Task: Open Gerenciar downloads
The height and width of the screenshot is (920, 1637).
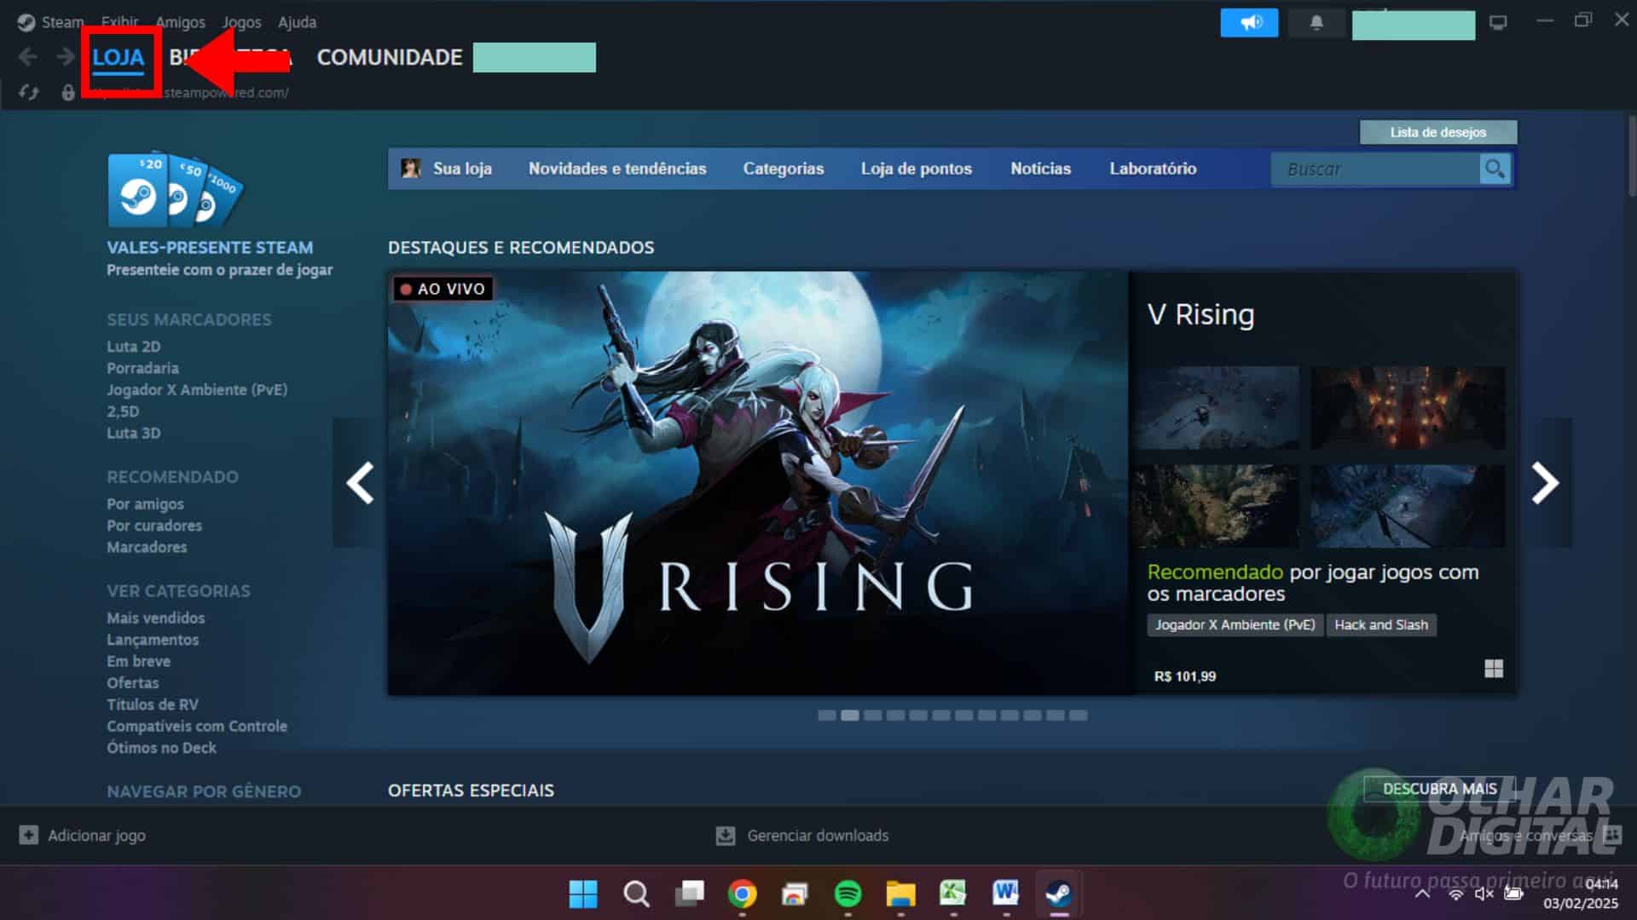Action: (818, 835)
